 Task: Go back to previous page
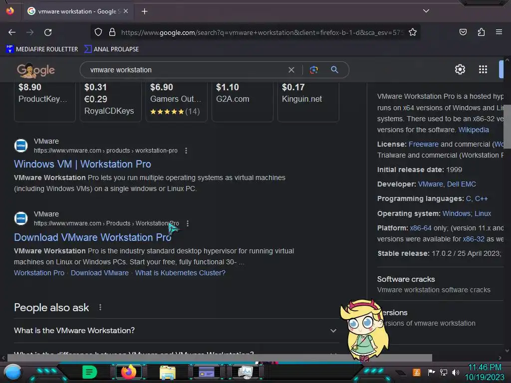(12, 32)
